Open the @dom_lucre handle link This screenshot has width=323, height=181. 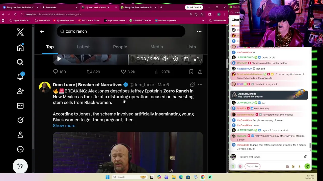click(142, 85)
